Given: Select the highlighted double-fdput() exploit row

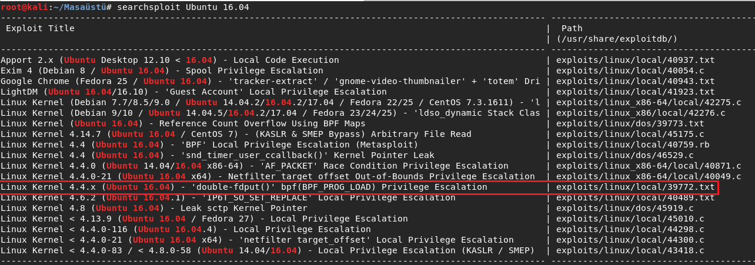Looking at the screenshot, I should coord(359,187).
